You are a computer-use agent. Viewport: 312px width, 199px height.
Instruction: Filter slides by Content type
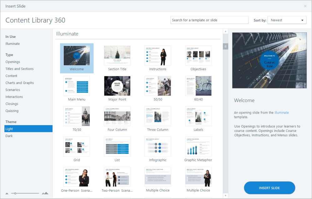click(11, 76)
